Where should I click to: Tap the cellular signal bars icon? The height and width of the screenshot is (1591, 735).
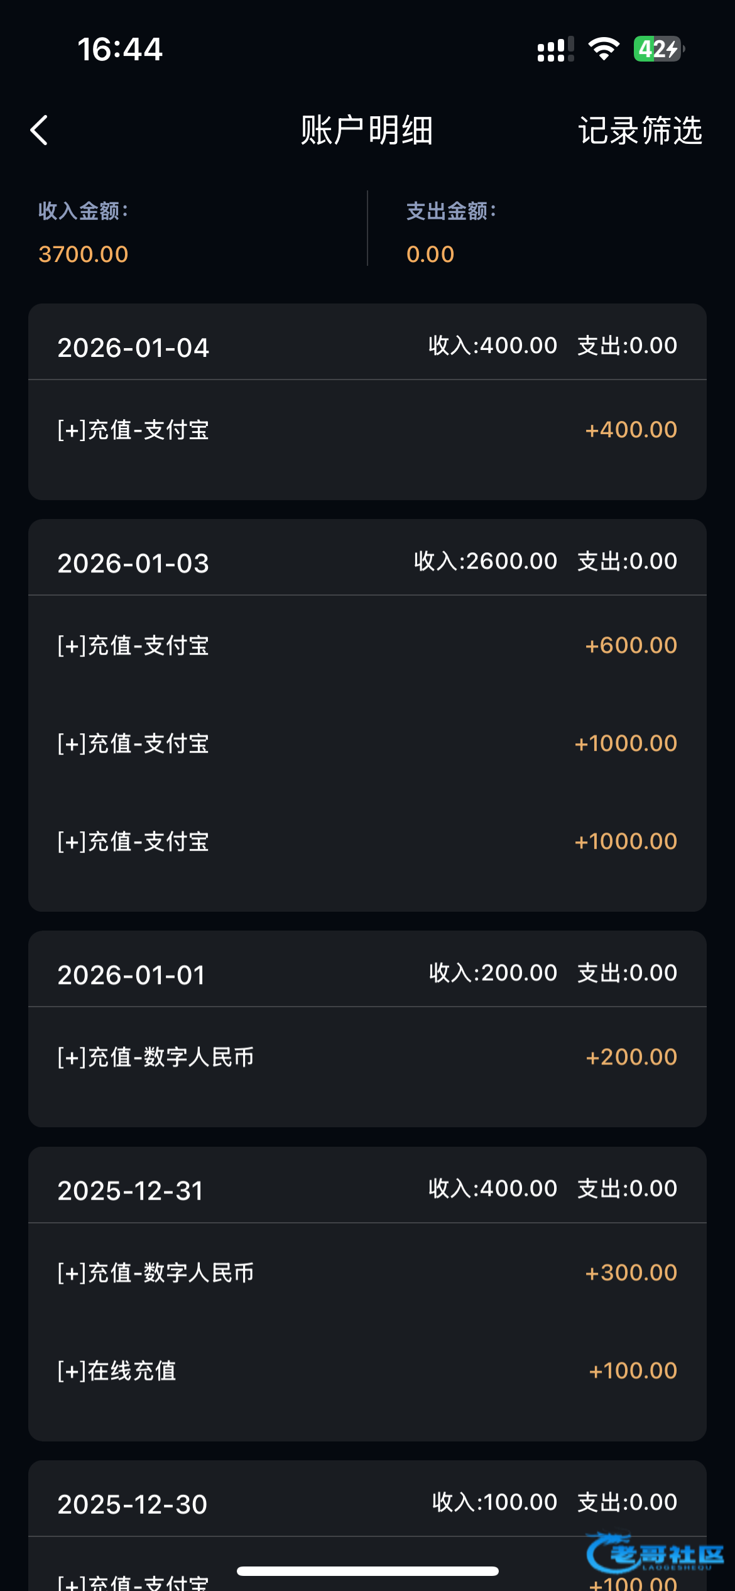[555, 50]
